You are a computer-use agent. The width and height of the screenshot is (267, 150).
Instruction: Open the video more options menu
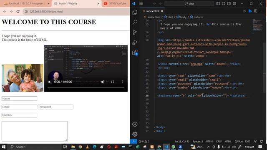pyautogui.click(x=123, y=82)
